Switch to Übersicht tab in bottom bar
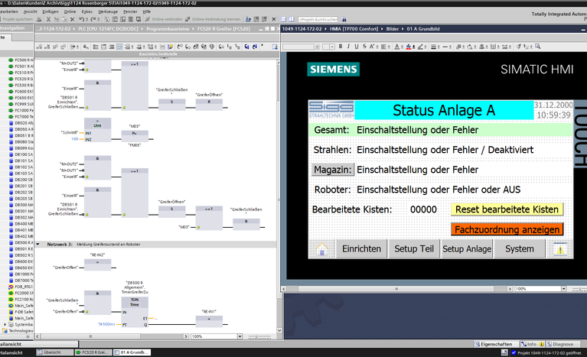 [54, 352]
